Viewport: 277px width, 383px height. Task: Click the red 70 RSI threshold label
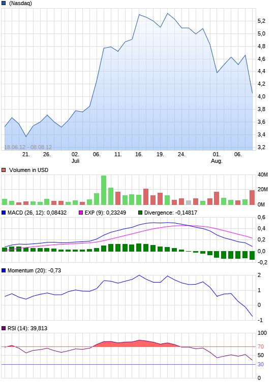coord(261,346)
